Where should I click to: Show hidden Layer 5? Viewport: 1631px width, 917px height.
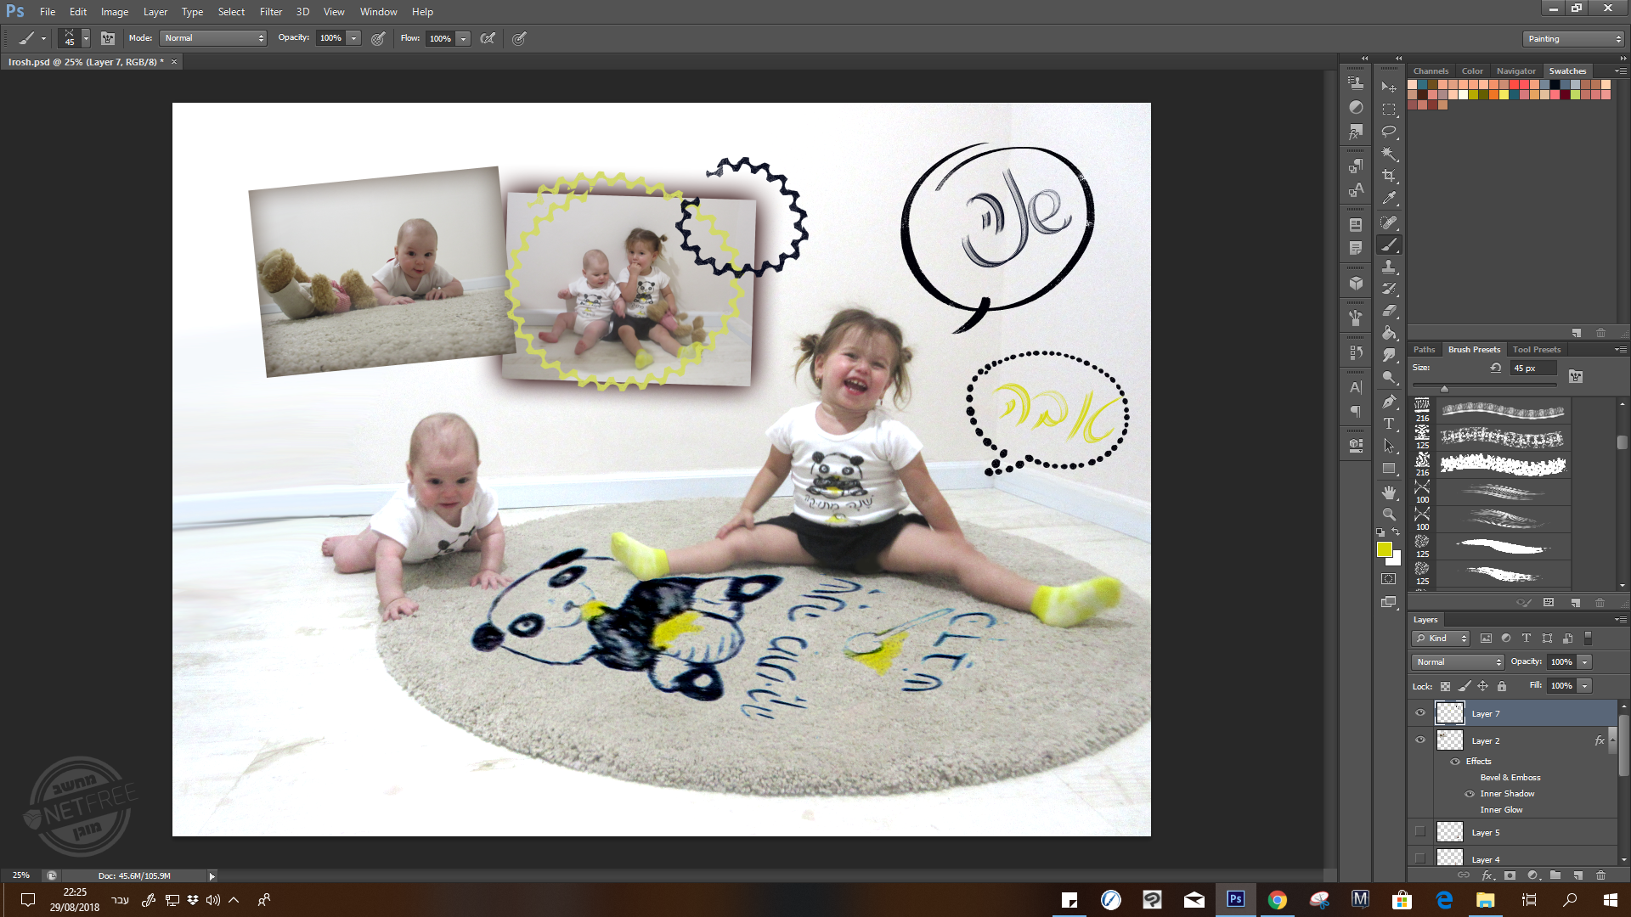[1420, 832]
